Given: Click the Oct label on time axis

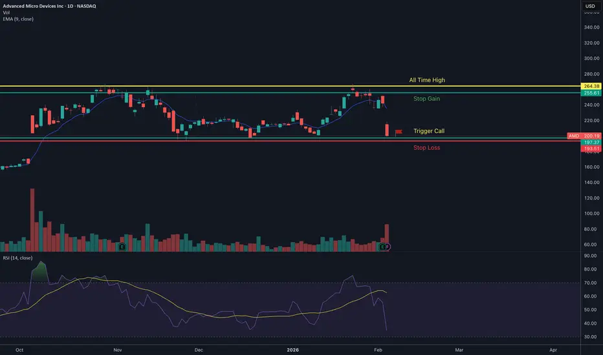Looking at the screenshot, I should point(19,350).
